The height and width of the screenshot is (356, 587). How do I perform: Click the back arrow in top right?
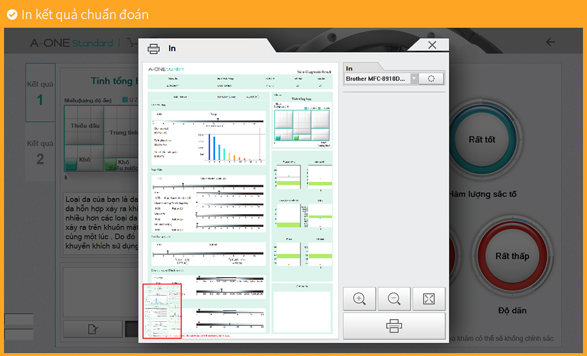point(551,42)
